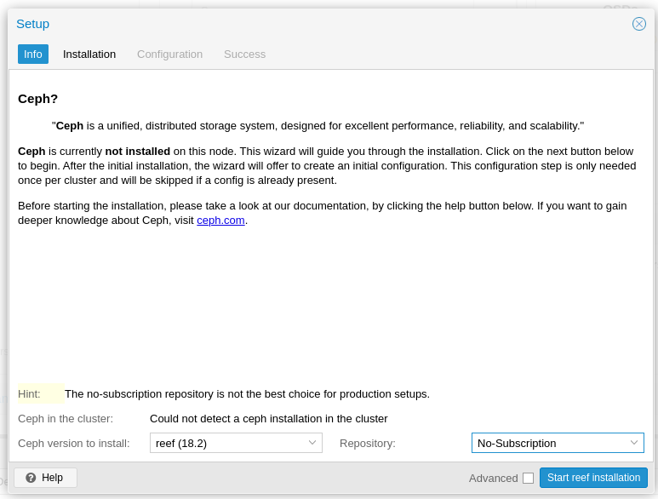Visit the ceph.com link
The width and height of the screenshot is (658, 499).
pyautogui.click(x=220, y=220)
